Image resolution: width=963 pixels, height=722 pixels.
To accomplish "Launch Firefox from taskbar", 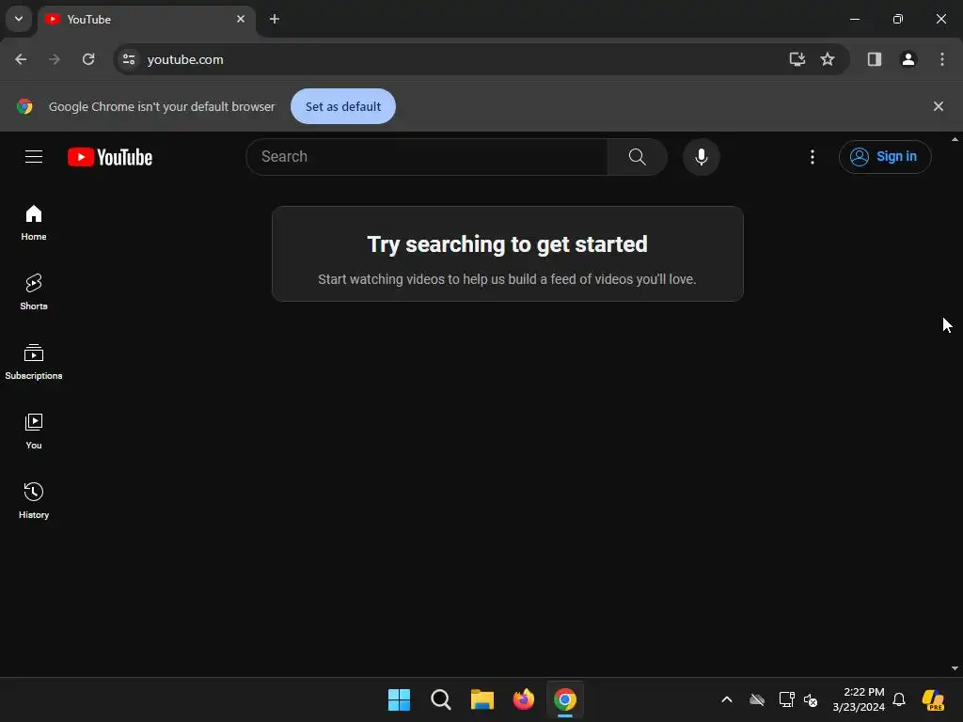I will pos(523,699).
